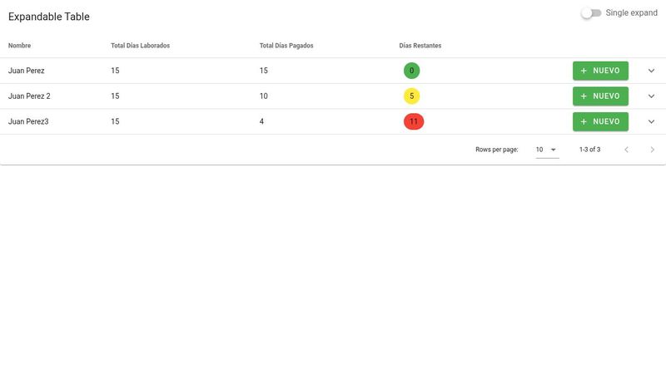Click the red 11 days remaining chip
Screen dimensions: 666x374
pos(414,121)
